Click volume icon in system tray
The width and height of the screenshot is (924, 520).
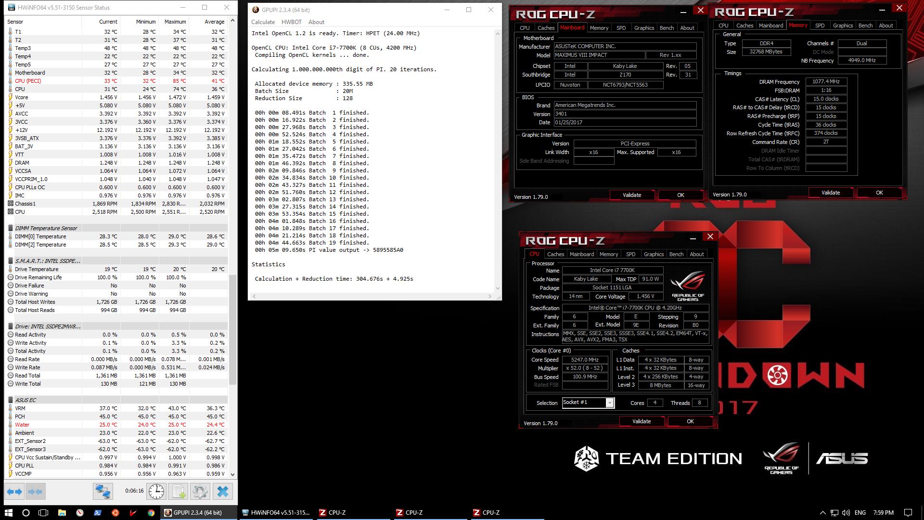[846, 513]
